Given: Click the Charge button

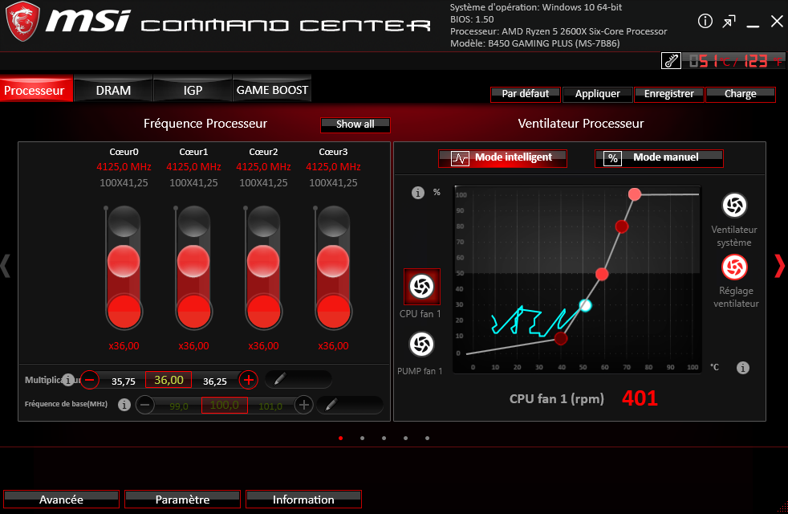Looking at the screenshot, I should [x=741, y=94].
